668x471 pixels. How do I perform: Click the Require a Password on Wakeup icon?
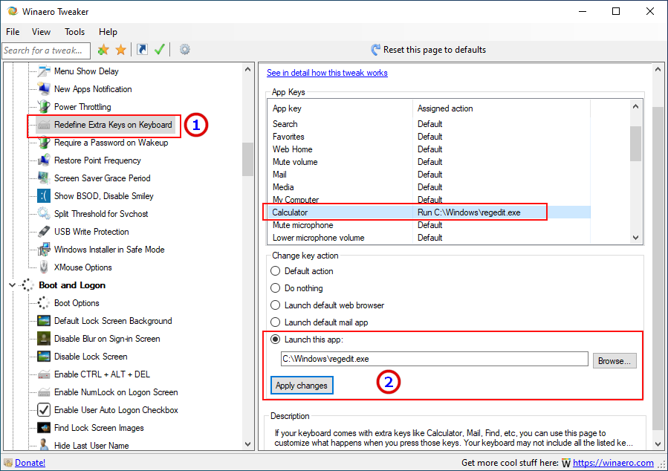[x=43, y=143]
